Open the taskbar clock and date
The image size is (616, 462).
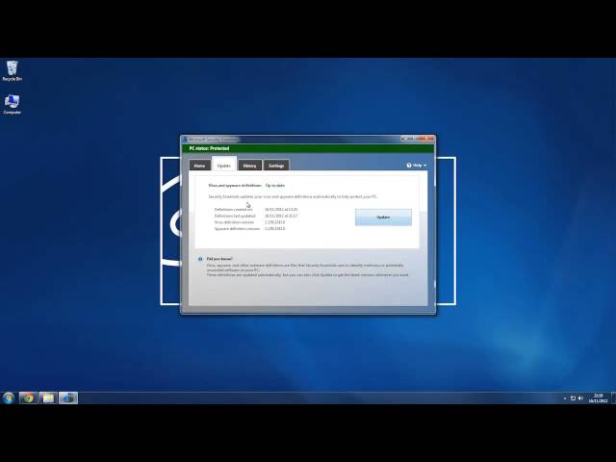tap(598, 398)
